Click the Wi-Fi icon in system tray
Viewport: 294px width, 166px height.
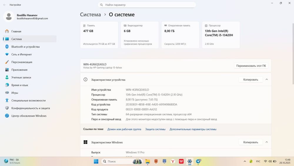tap(265, 161)
